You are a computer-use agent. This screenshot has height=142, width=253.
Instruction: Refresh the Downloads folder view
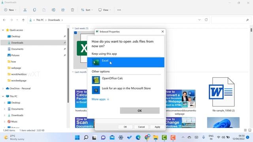(x=206, y=20)
